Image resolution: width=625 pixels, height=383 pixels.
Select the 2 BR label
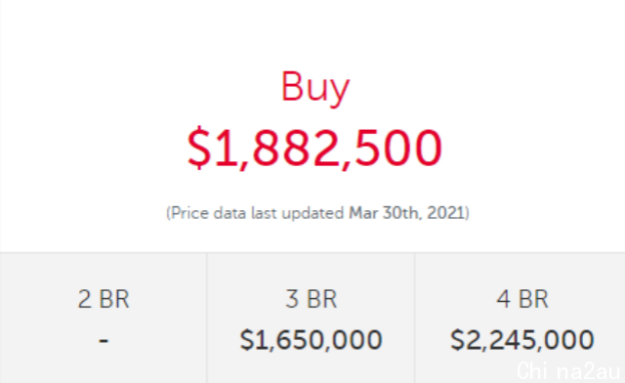click(x=104, y=299)
